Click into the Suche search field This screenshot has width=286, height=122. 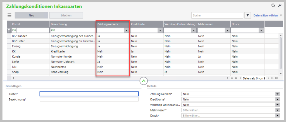(217, 15)
